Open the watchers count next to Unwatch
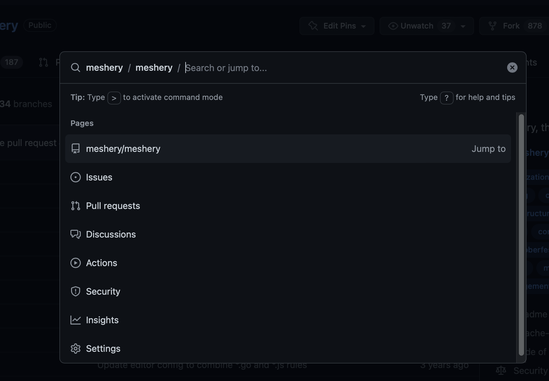 pos(446,26)
